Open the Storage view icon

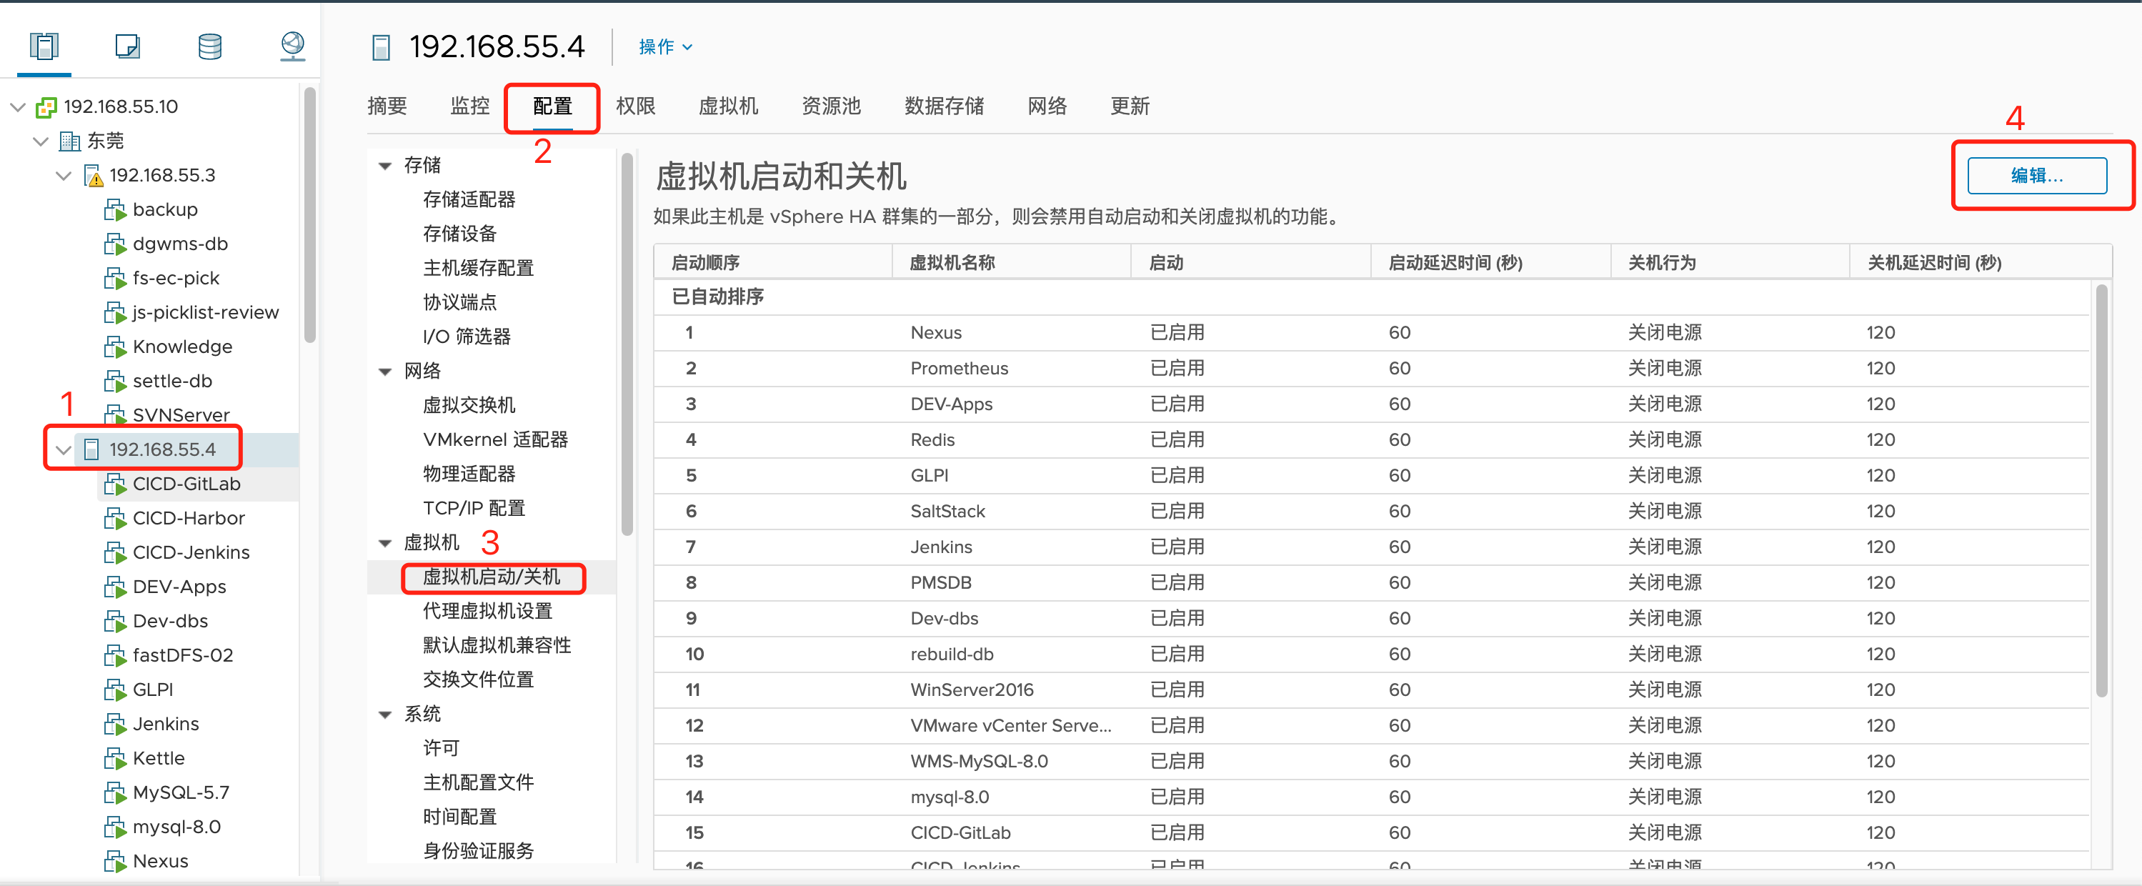pos(209,46)
